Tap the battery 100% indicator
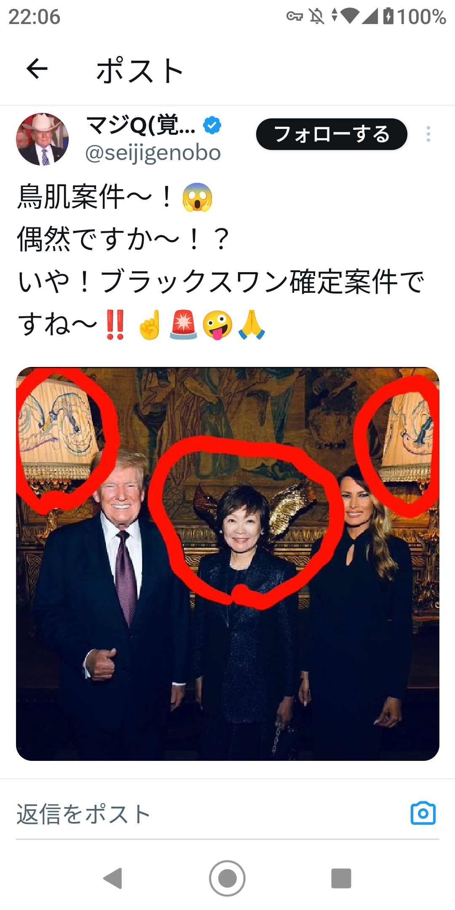 pos(415,16)
